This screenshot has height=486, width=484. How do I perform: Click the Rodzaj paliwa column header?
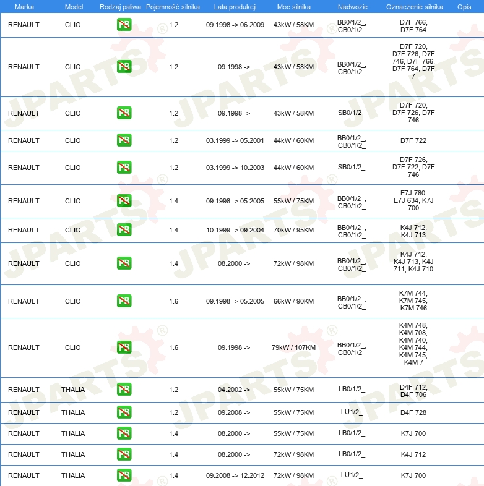tap(120, 7)
